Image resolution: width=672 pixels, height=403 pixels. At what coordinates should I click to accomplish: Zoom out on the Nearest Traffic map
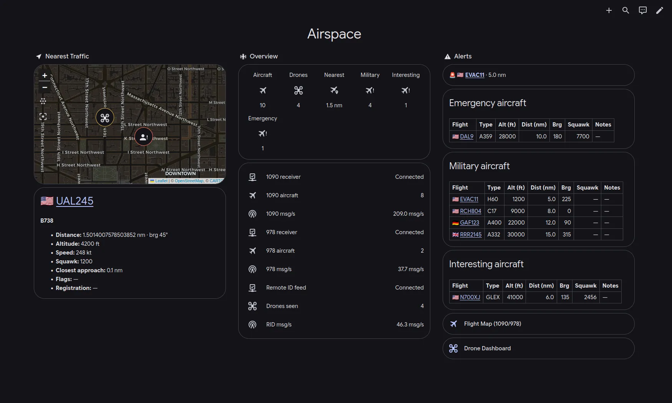[x=45, y=87]
